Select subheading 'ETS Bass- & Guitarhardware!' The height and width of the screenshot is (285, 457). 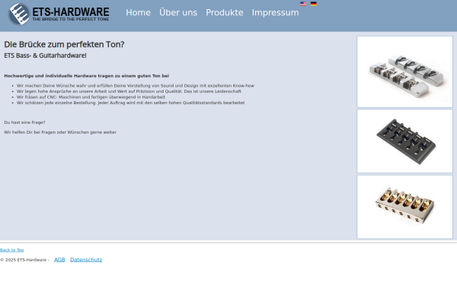pyautogui.click(x=45, y=55)
